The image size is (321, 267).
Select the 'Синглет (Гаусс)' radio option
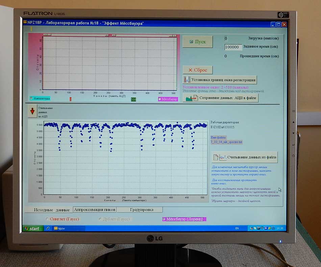[x=47, y=219]
